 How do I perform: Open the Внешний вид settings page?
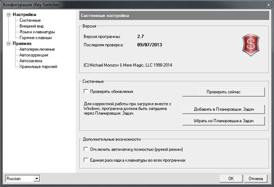click(x=32, y=26)
